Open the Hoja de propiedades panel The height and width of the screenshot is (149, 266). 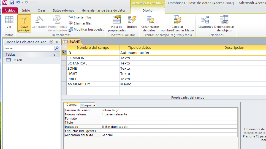tap(117, 23)
